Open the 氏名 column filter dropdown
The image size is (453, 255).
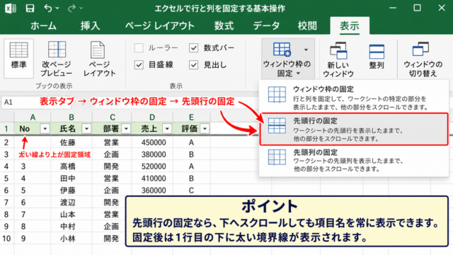pyautogui.click(x=86, y=129)
